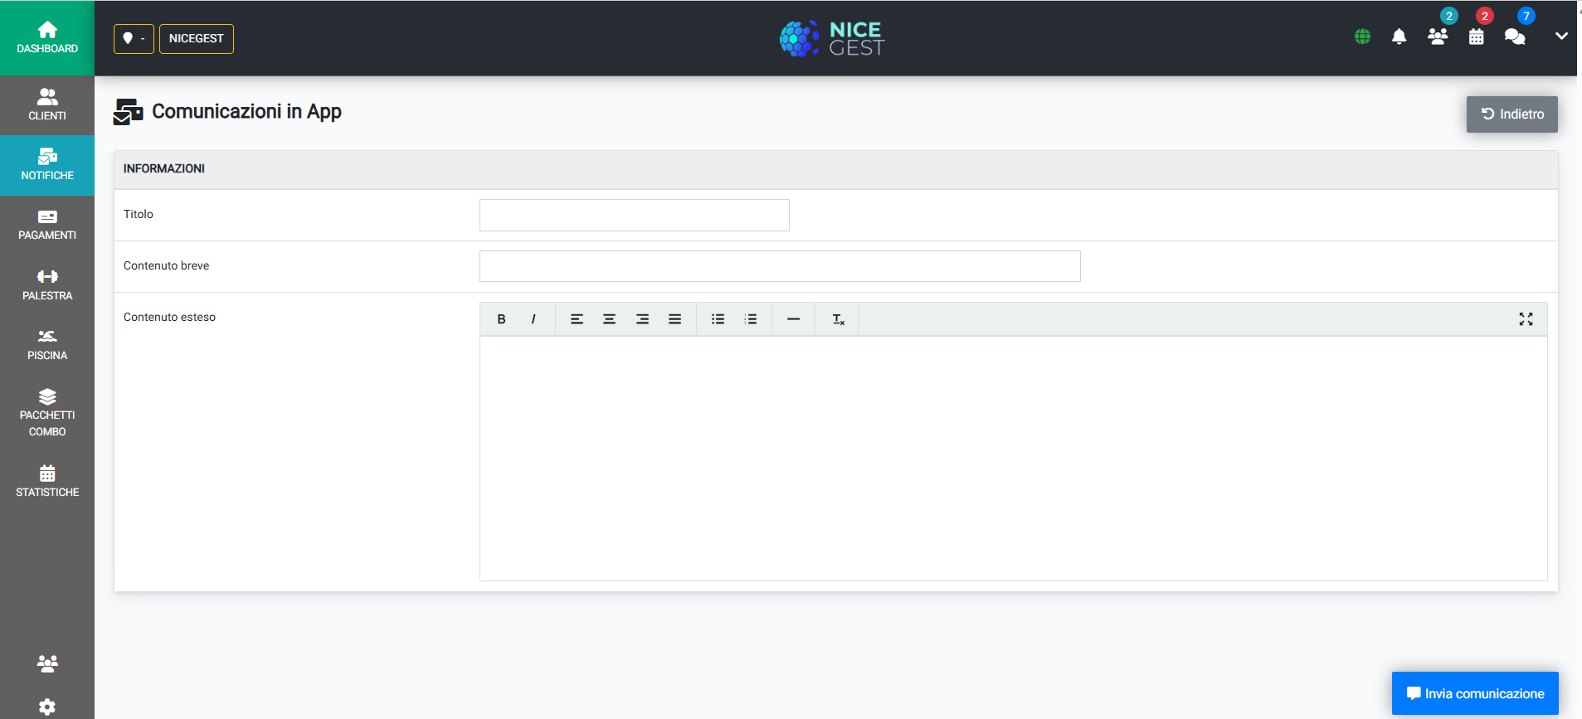1582x719 pixels.
Task: Insert a horizontal line
Action: point(794,319)
